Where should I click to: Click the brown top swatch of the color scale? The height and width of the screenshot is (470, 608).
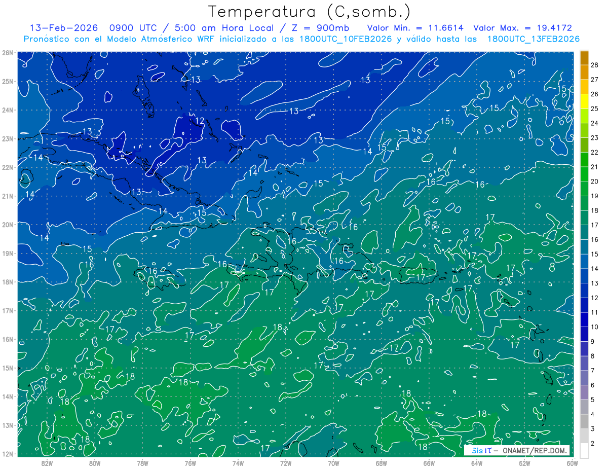pyautogui.click(x=584, y=58)
